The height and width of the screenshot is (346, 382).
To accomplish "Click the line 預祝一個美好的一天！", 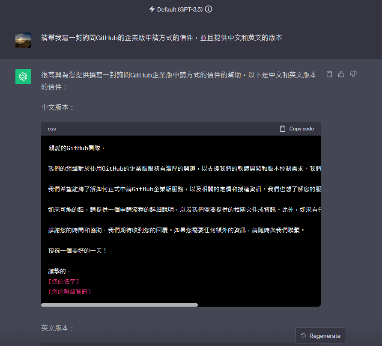I will 78,251.
